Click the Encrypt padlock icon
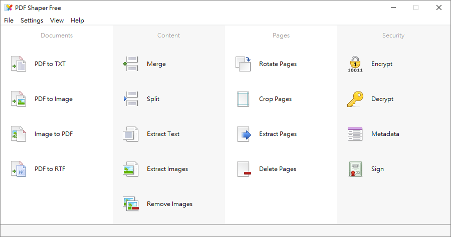451x237 pixels. [355, 64]
